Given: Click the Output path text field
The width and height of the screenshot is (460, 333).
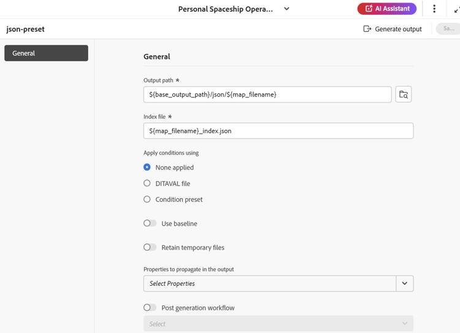Looking at the screenshot, I should [267, 94].
